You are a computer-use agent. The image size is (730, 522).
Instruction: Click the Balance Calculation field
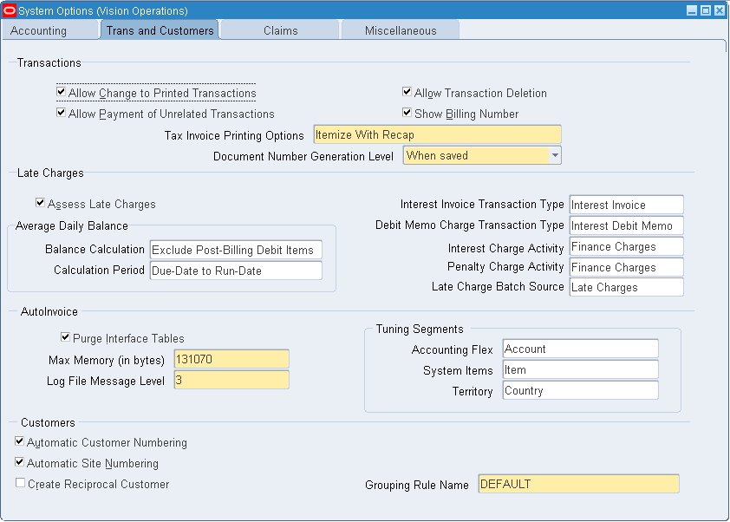(235, 250)
